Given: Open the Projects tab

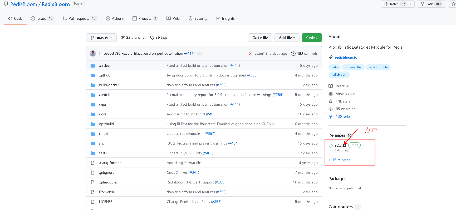Looking at the screenshot, I should 145,18.
